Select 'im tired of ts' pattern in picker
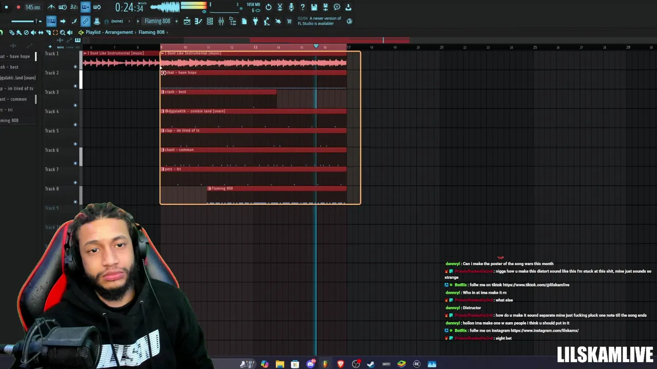Viewport: 657px width, 369px height. [17, 88]
